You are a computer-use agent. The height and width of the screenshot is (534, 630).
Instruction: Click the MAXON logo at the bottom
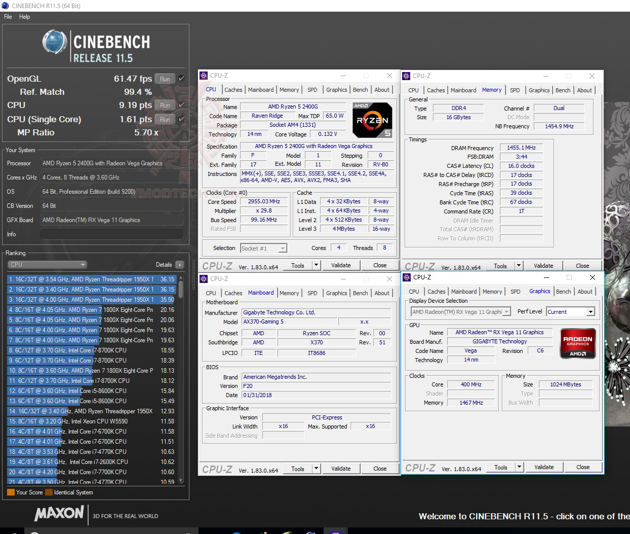[59, 514]
